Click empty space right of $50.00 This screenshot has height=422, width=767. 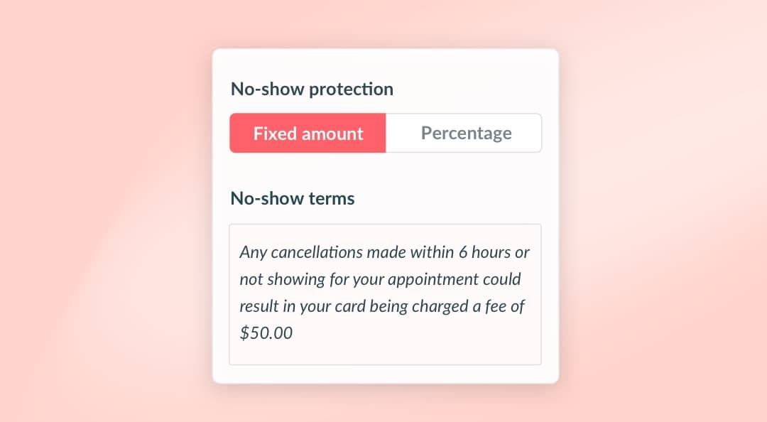click(415, 333)
